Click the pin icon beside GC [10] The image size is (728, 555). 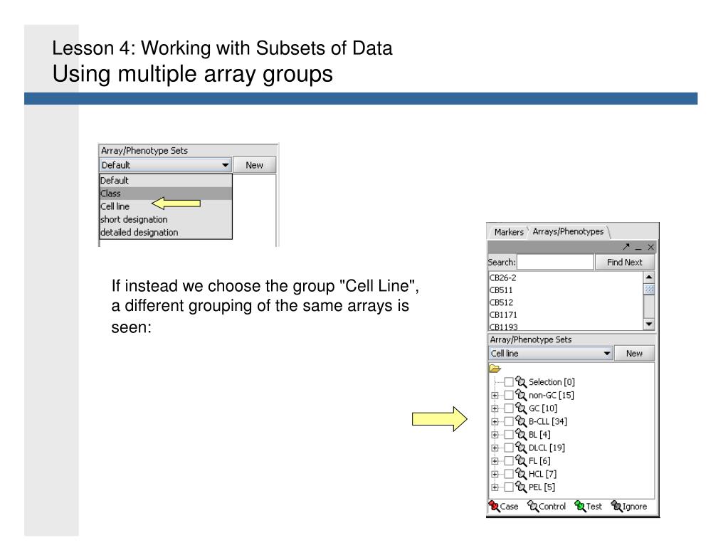(521, 408)
